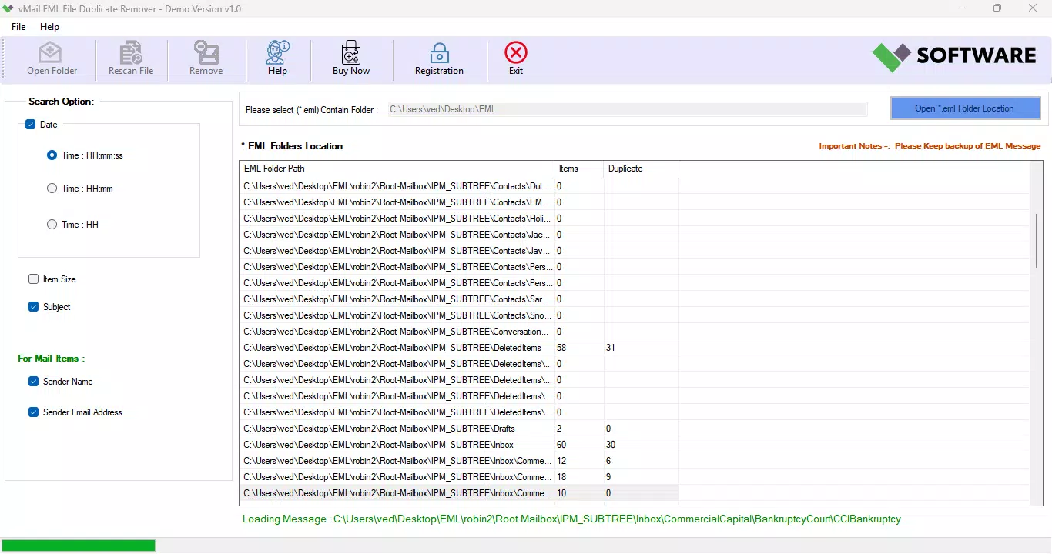Select Time : HH:mm:ss radio option
This screenshot has width=1052, height=554.
[52, 155]
